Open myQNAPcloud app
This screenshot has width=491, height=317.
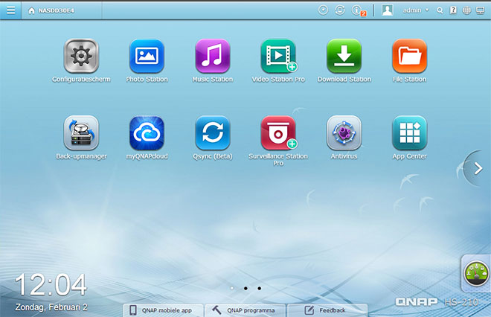(x=147, y=132)
